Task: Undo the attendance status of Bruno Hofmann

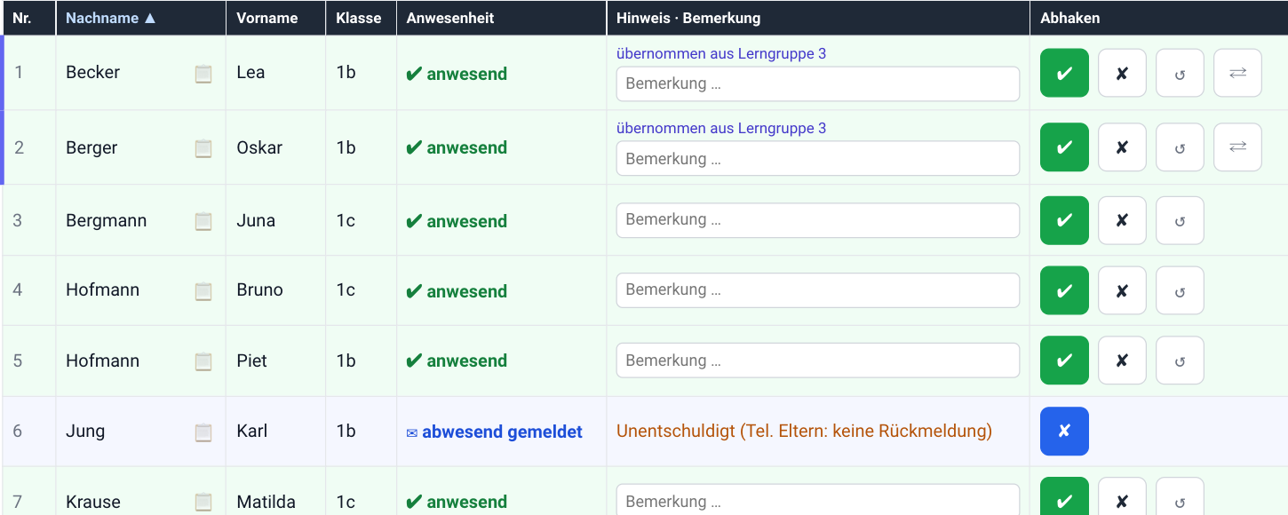Action: pos(1180,290)
